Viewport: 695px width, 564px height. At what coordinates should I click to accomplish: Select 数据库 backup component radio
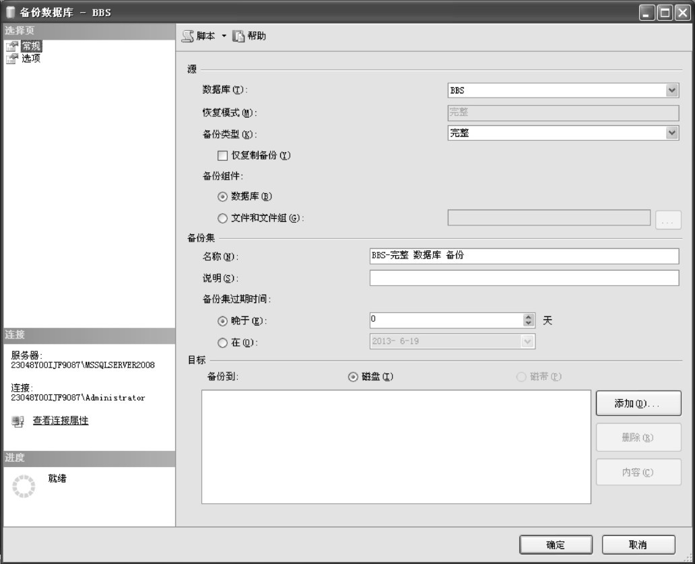tap(222, 197)
